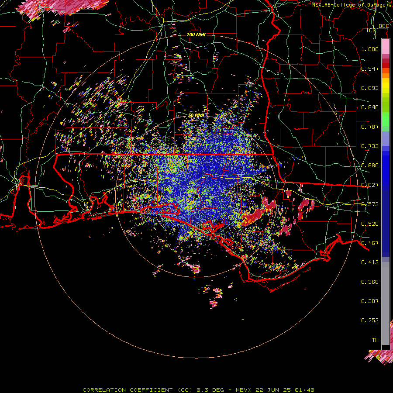The width and height of the screenshot is (393, 393).
Task: Select the 0.787 scale value
Action: [x=370, y=127]
